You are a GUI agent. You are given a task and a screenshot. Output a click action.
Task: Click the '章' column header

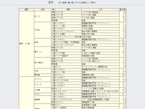click(x=53, y=9)
